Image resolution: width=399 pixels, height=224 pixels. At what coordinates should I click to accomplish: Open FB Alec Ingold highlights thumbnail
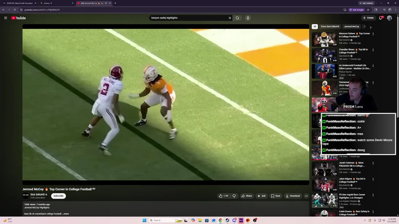tap(324, 200)
